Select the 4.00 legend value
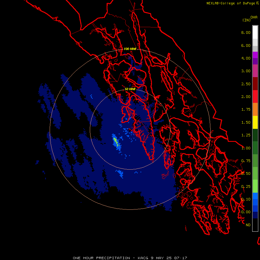Viewport: 260px width, 260px height. pos(246,58)
